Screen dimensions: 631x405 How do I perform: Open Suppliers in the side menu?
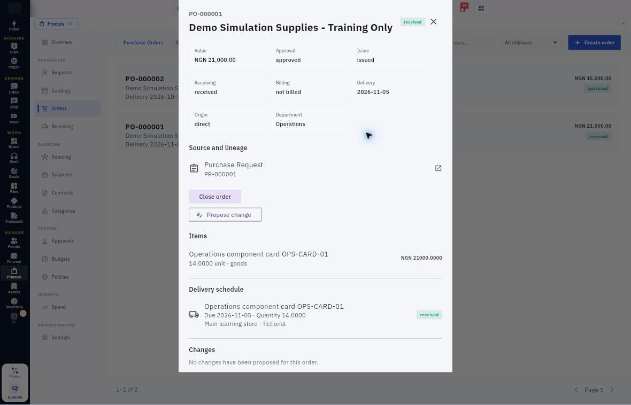(x=67, y=175)
